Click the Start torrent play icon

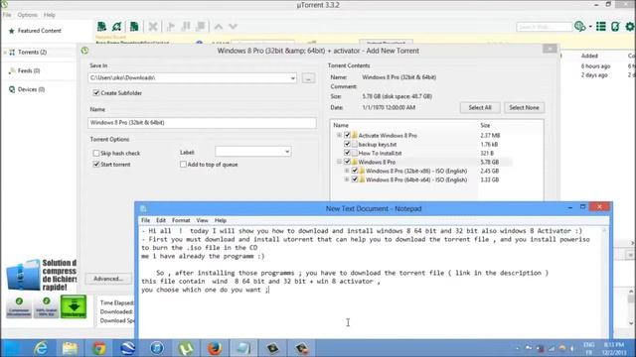[170, 27]
